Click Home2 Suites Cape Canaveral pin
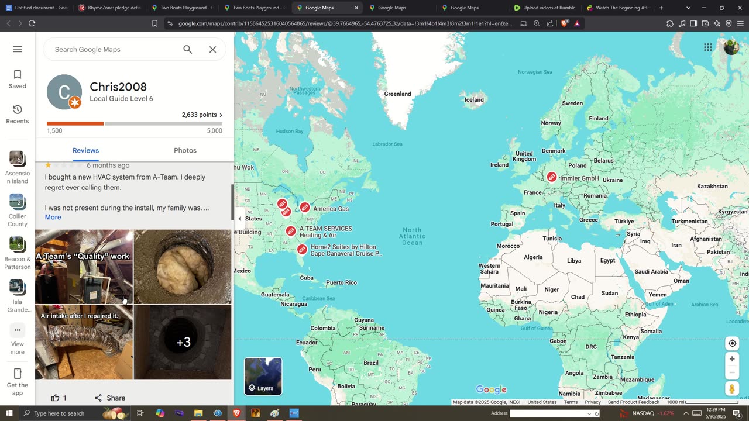This screenshot has height=421, width=749. pyautogui.click(x=302, y=250)
